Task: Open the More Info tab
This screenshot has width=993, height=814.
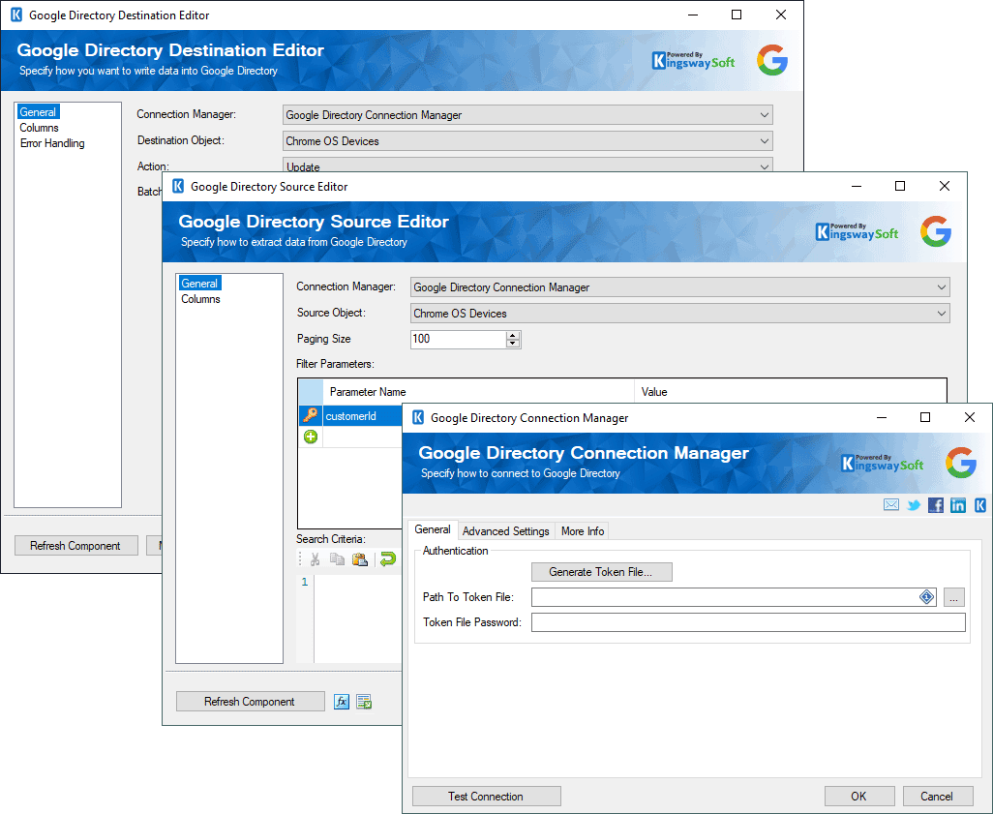Action: click(583, 530)
